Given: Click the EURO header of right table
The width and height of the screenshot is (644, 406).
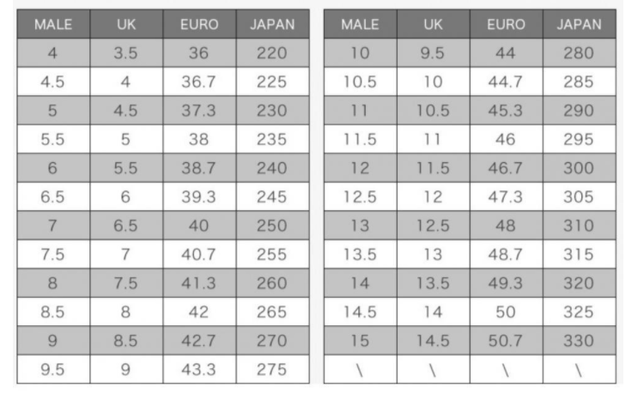Looking at the screenshot, I should [506, 24].
